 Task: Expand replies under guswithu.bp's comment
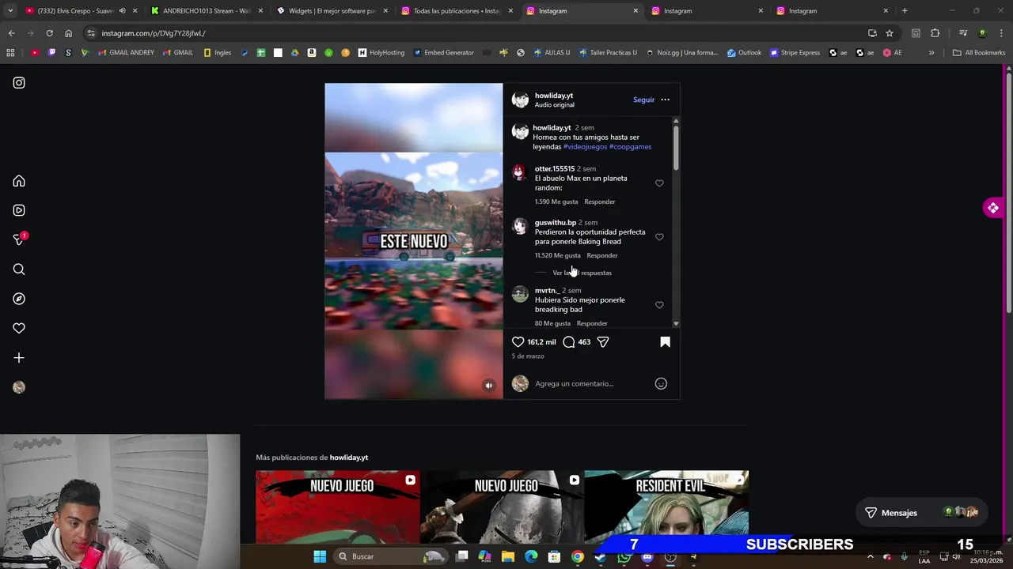(x=582, y=273)
